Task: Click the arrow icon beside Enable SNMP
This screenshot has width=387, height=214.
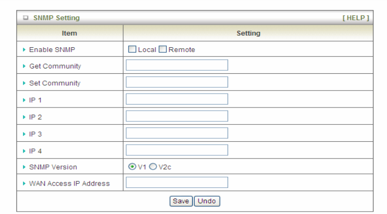Action: click(x=24, y=50)
